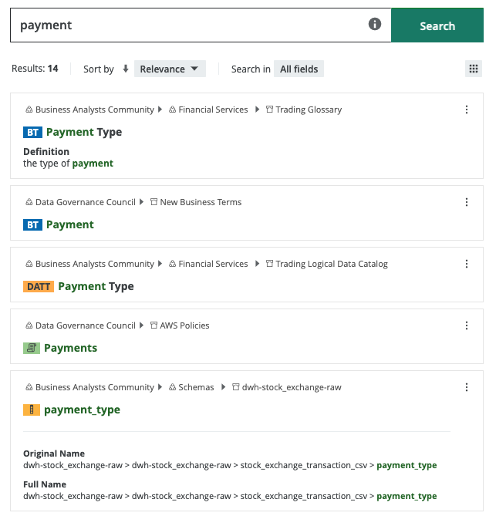Open the Relevance sort dropdown

(x=170, y=69)
